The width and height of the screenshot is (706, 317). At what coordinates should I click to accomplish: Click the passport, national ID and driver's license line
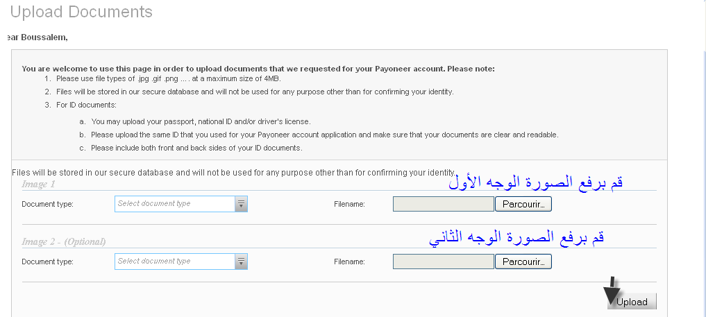201,121
